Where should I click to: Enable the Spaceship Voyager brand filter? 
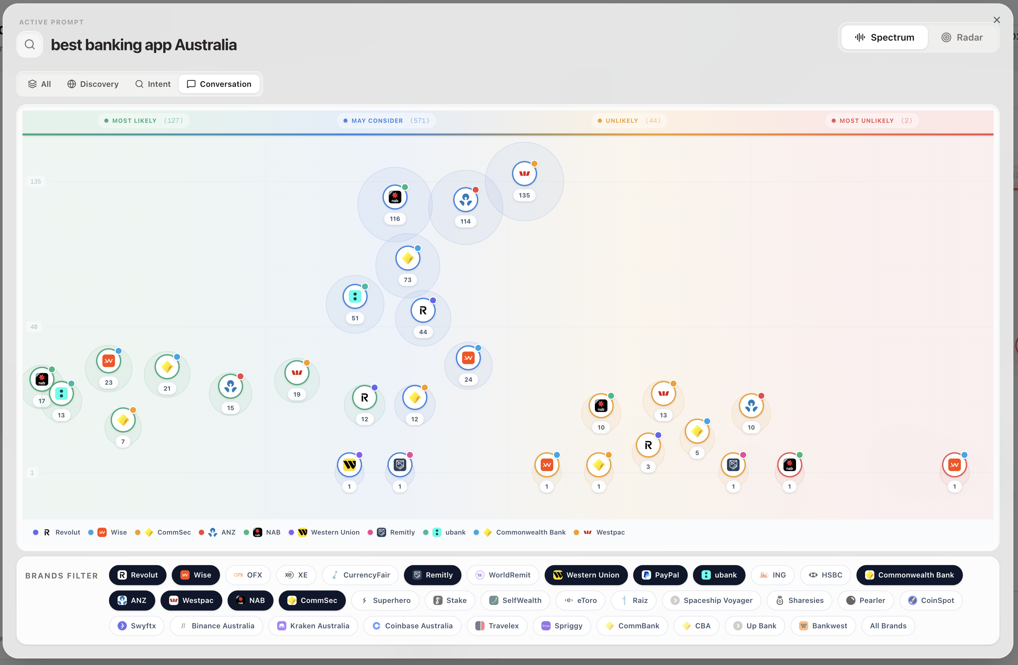tap(711, 600)
